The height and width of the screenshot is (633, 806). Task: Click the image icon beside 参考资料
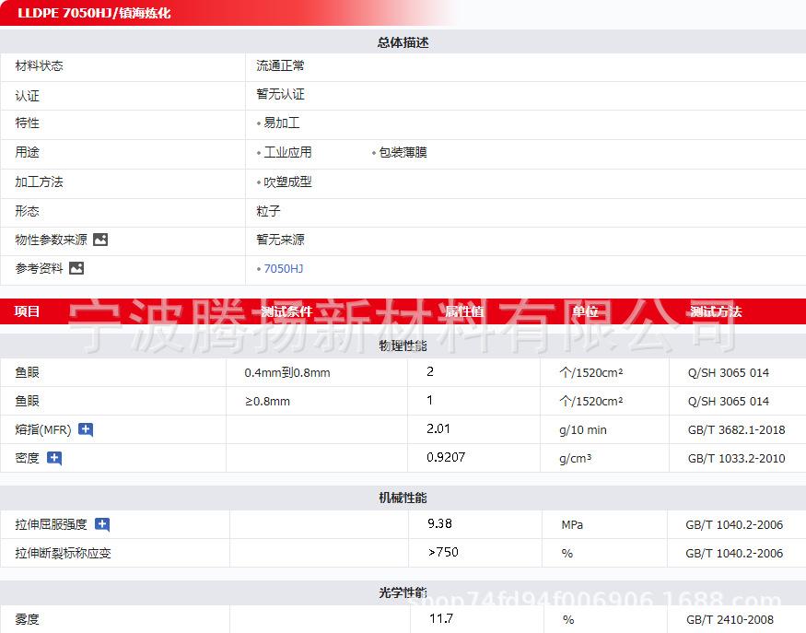(x=76, y=268)
